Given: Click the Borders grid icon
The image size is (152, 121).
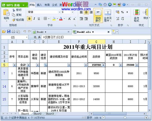Looking at the screenshot, I should click(x=45, y=18).
